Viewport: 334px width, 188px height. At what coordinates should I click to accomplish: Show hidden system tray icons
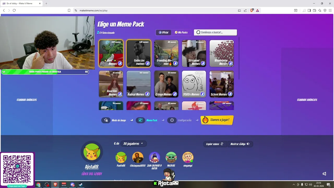294,185
